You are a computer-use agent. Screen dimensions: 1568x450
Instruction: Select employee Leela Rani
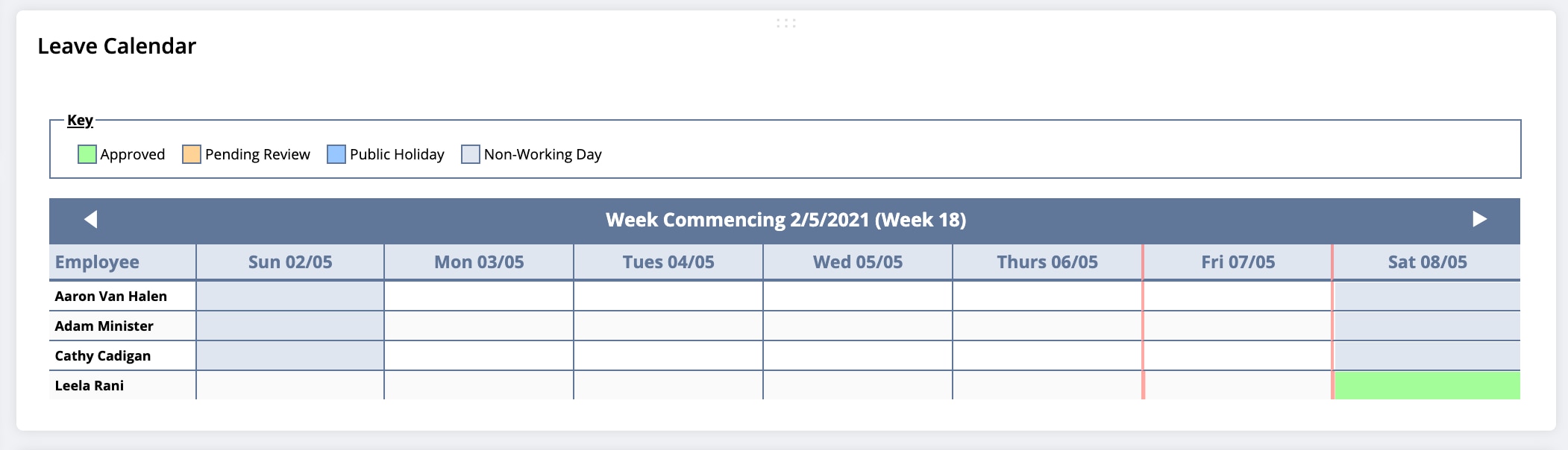click(90, 385)
